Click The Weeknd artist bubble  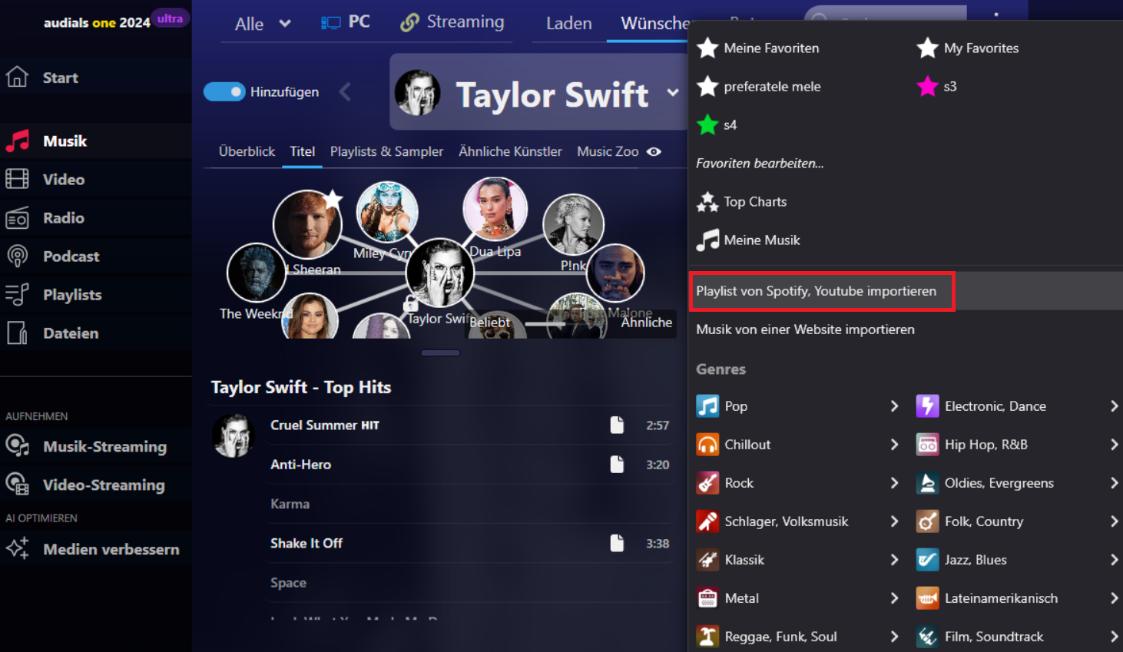257,273
